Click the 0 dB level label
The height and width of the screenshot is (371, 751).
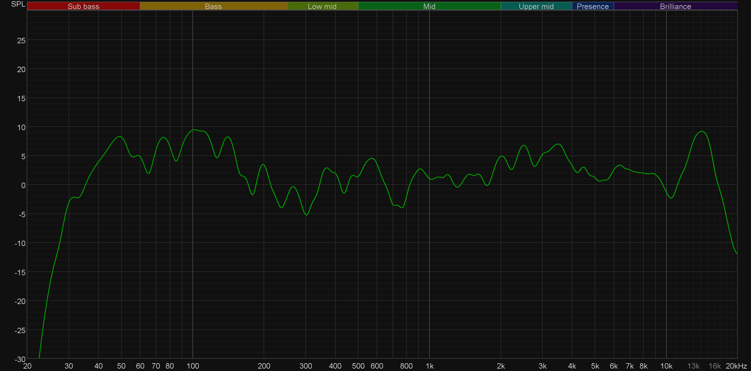click(23, 185)
